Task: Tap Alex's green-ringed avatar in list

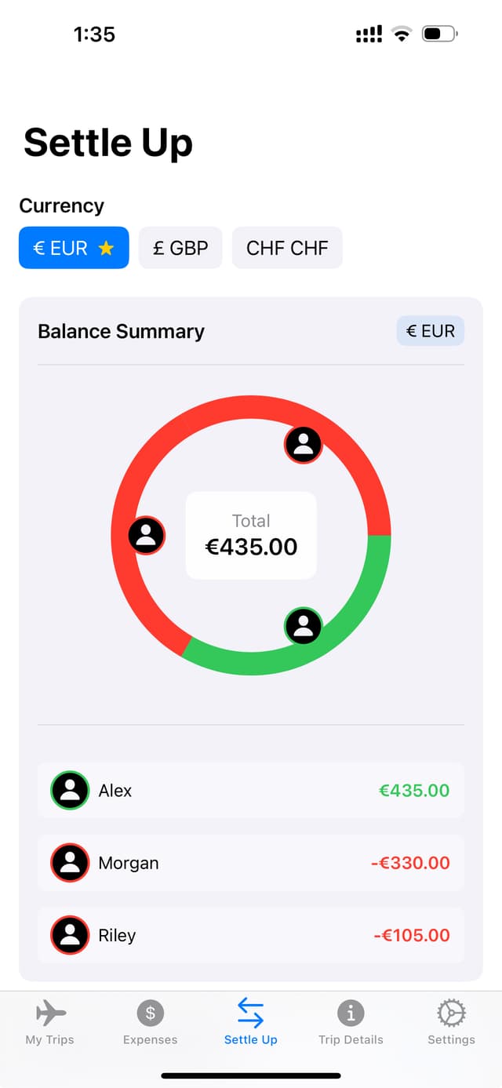Action: [70, 790]
